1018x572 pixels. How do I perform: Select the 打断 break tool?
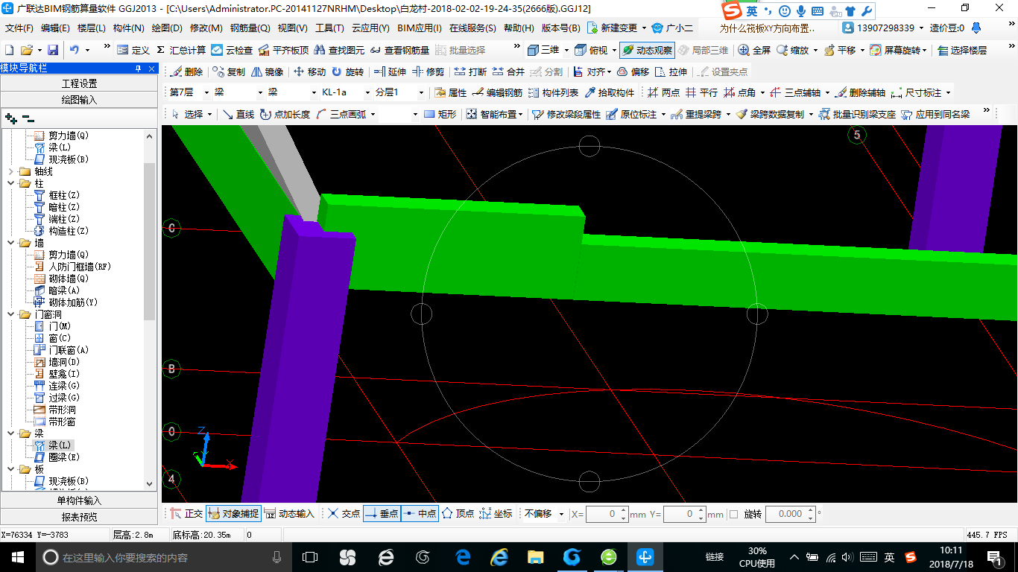pyautogui.click(x=471, y=72)
